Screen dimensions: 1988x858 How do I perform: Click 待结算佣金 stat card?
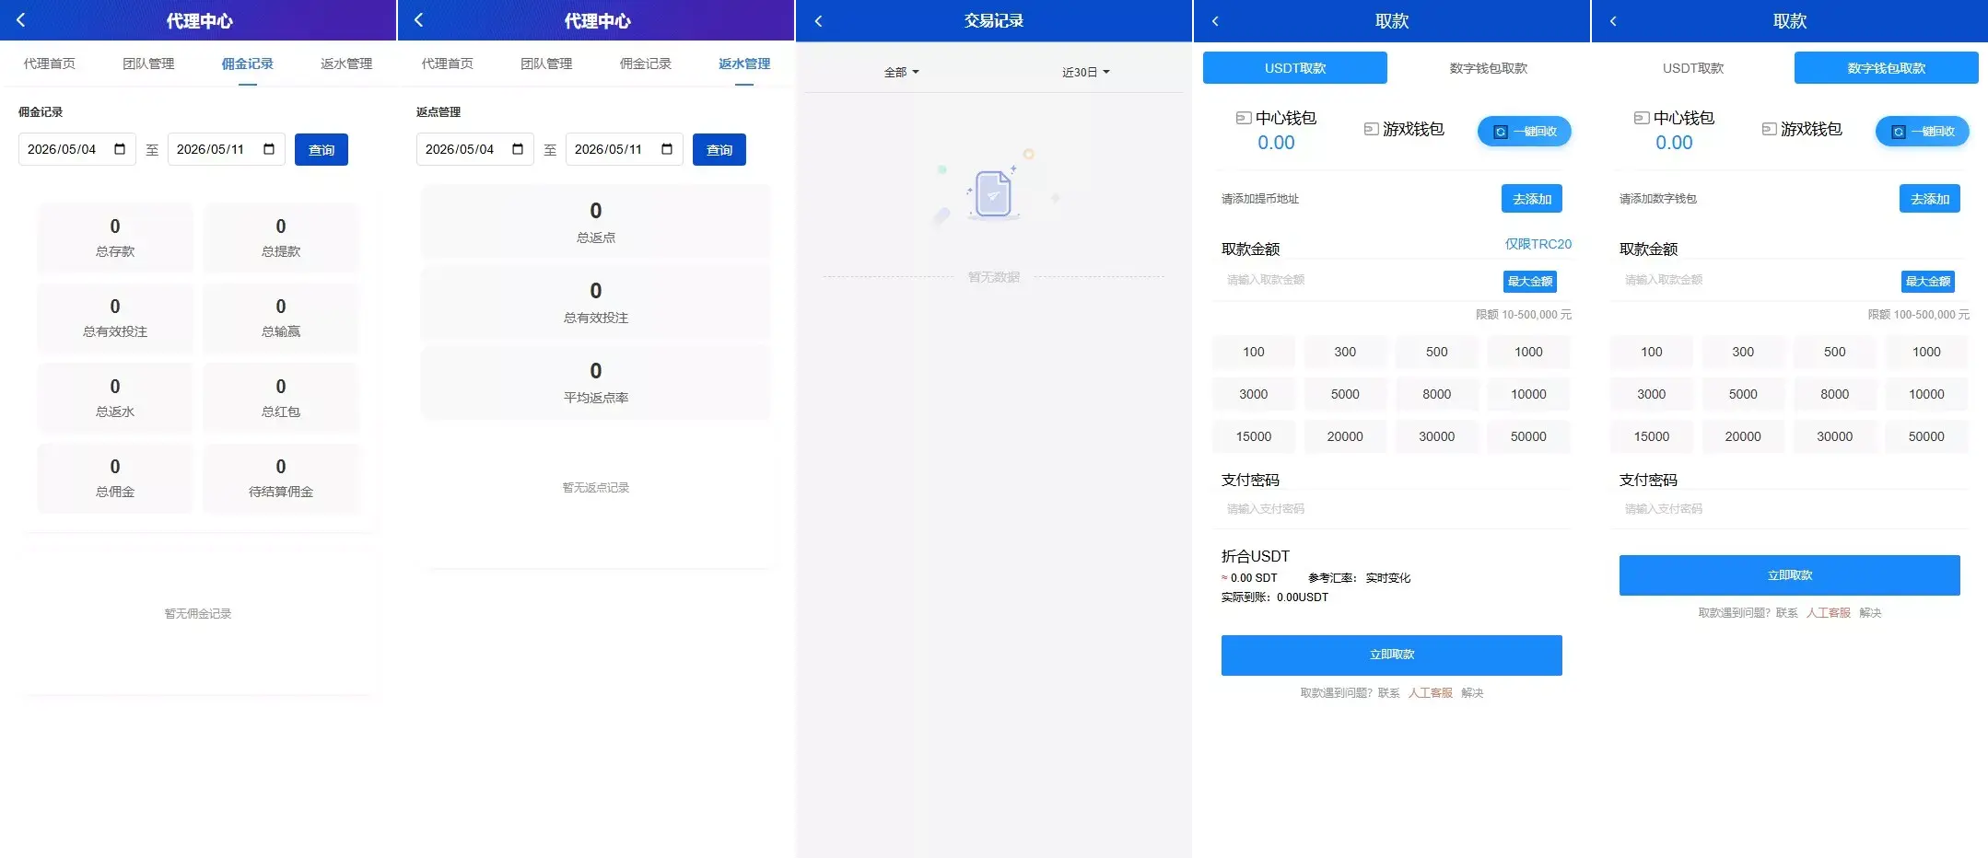(x=281, y=478)
